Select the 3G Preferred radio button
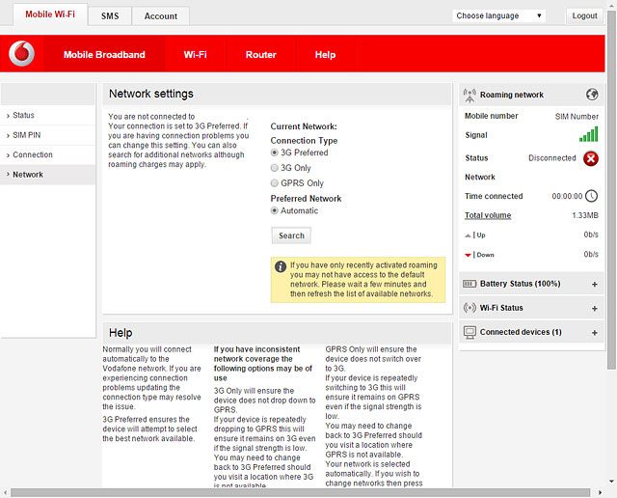The image size is (617, 498). tap(275, 153)
